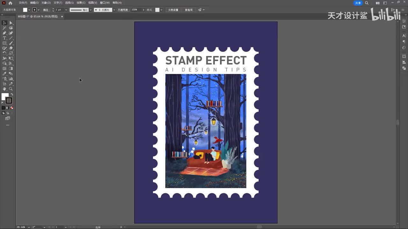Screen dimensions: 408x229
Task: Pick the Paintbrush tool
Action: tap(11, 43)
